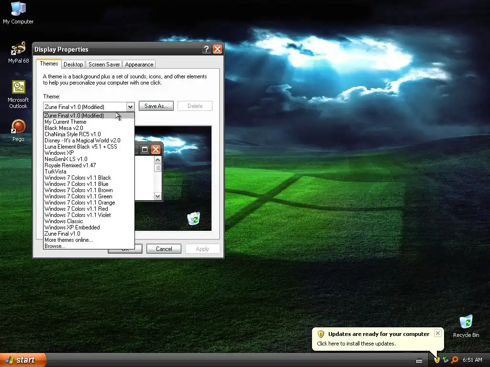Screen dimensions: 490x367
Task: Choose Zune Final v1.0 (Modified) in list
Action: pyautogui.click(x=89, y=116)
